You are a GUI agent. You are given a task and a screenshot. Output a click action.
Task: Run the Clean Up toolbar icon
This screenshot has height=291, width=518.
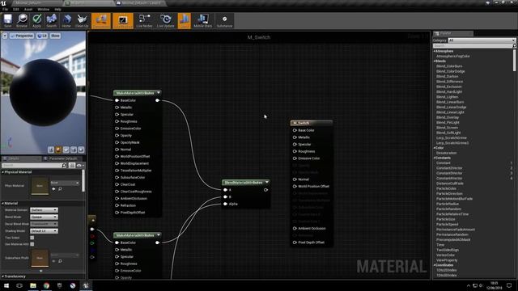point(82,20)
